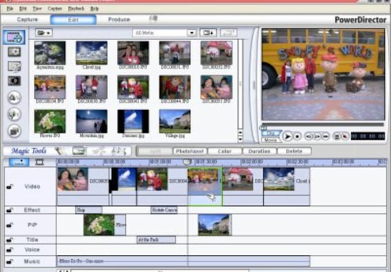The height and width of the screenshot is (272, 391).
Task: Select the Village.jpg thumbnail in library
Action: (x=175, y=124)
